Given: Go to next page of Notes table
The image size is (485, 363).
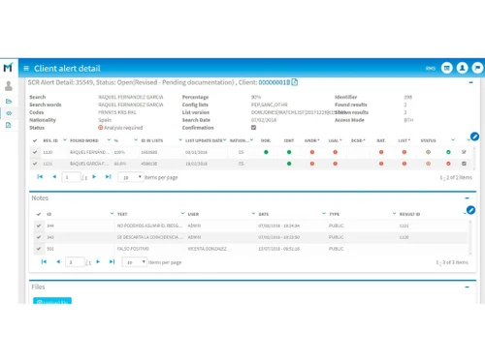Looking at the screenshot, I should (x=98, y=261).
